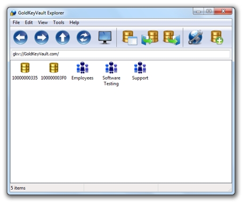
Task: Click the vault-to-folder arrow icon
Action: coord(172,38)
